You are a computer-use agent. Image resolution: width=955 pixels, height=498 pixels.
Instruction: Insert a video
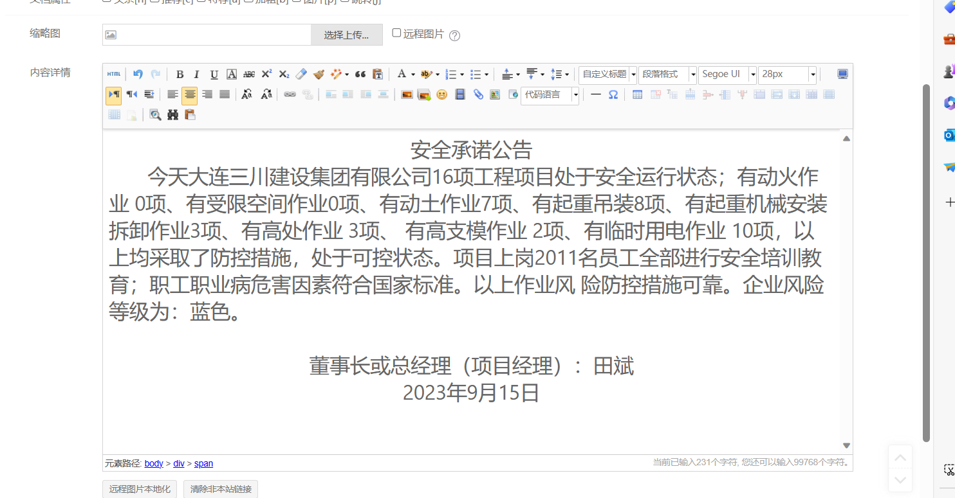click(459, 94)
